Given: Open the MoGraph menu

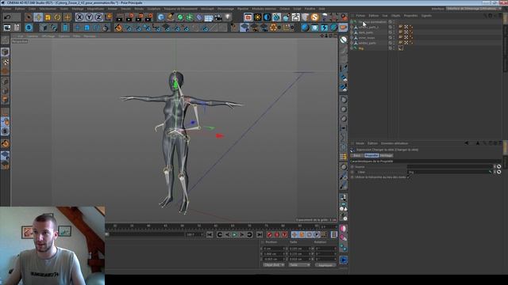Looking at the screenshot, I should (x=207, y=9).
